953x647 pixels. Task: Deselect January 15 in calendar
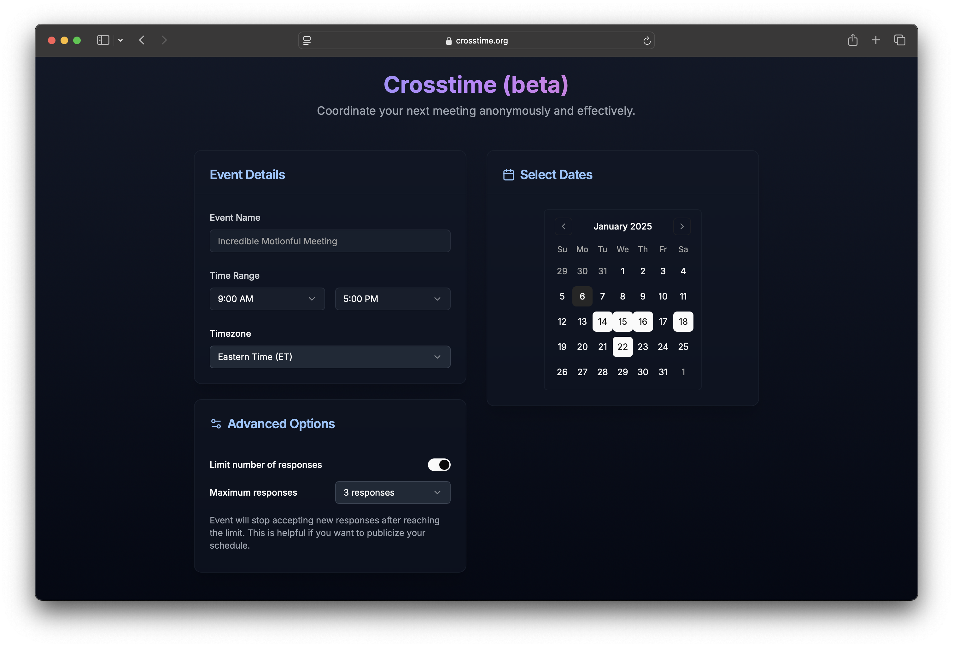coord(623,321)
